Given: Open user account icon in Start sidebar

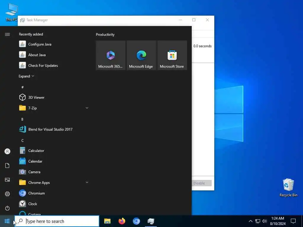Looking at the screenshot, I should coord(7,151).
